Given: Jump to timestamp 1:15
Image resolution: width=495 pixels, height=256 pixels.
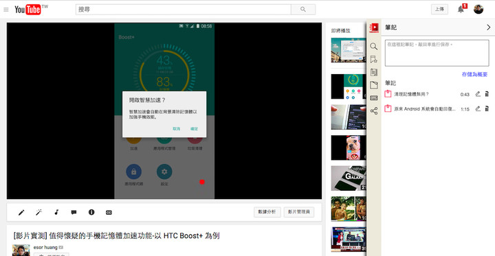Looking at the screenshot, I should (465, 109).
